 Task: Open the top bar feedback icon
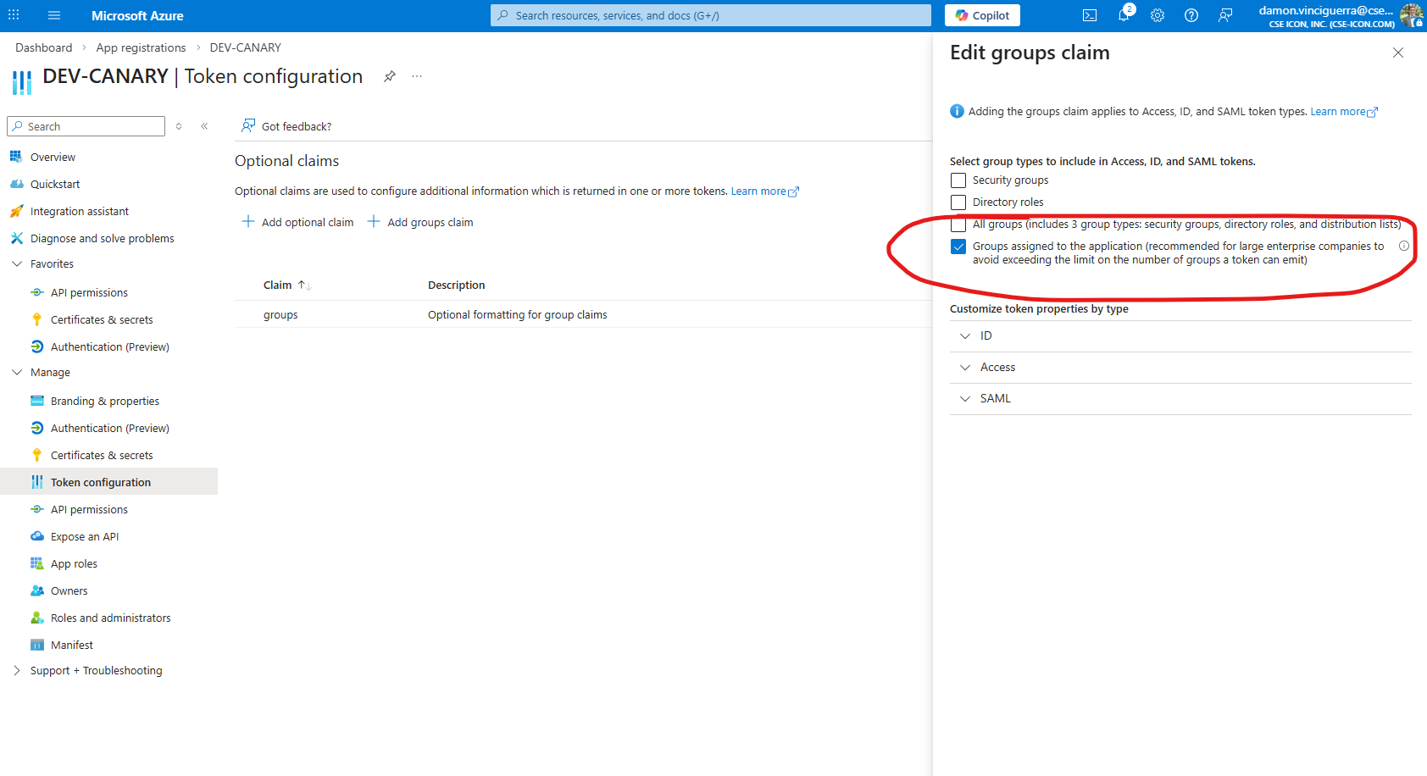tap(1225, 15)
